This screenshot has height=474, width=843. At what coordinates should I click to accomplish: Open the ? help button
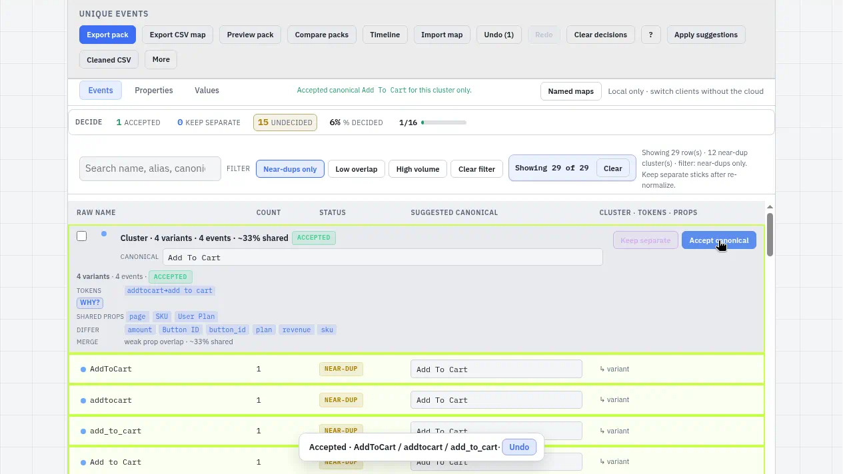[651, 35]
